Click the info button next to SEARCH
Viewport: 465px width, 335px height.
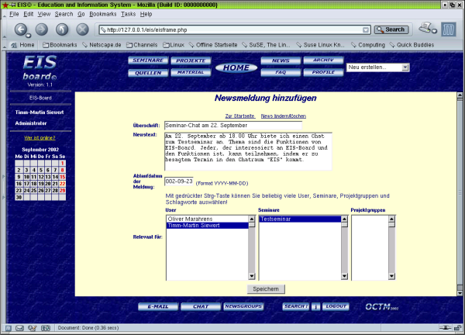(x=315, y=306)
